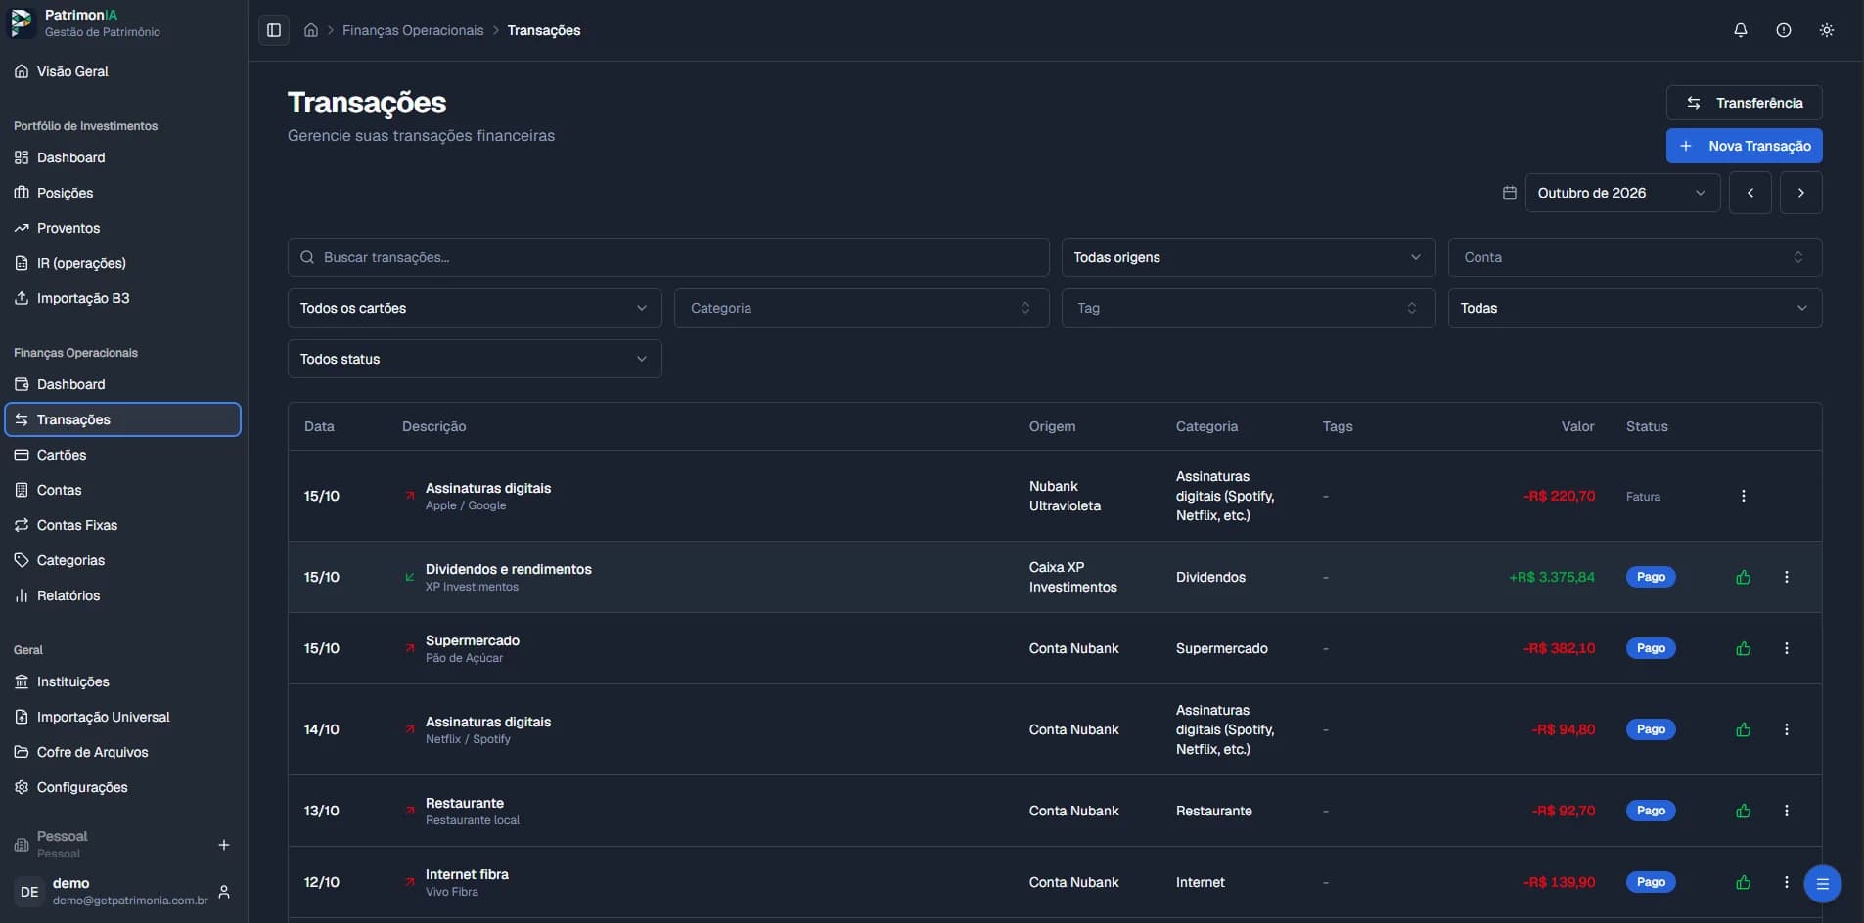
Task: Sort by the Valor column header
Action: (1577, 426)
